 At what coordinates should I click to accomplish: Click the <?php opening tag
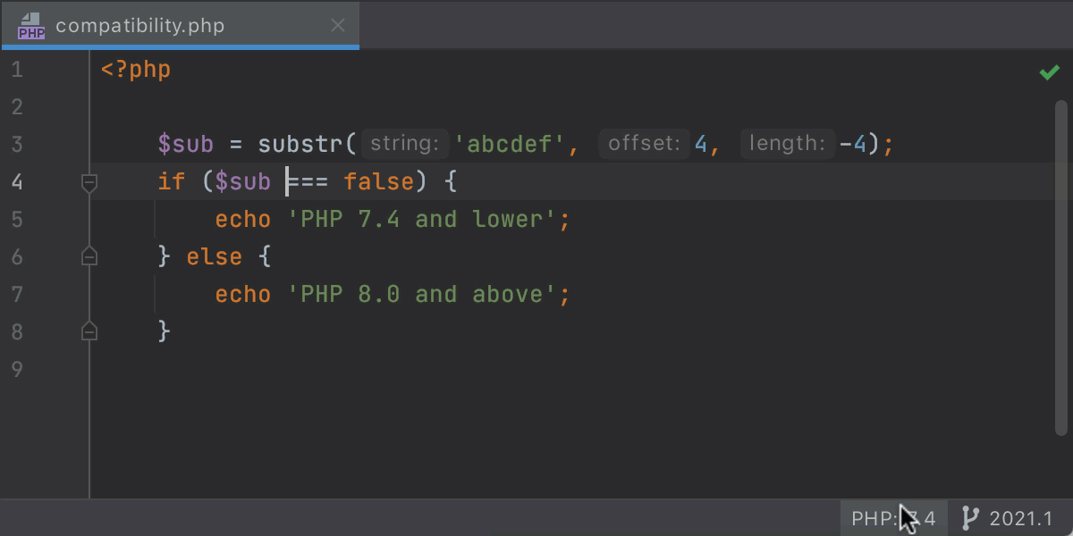point(136,70)
